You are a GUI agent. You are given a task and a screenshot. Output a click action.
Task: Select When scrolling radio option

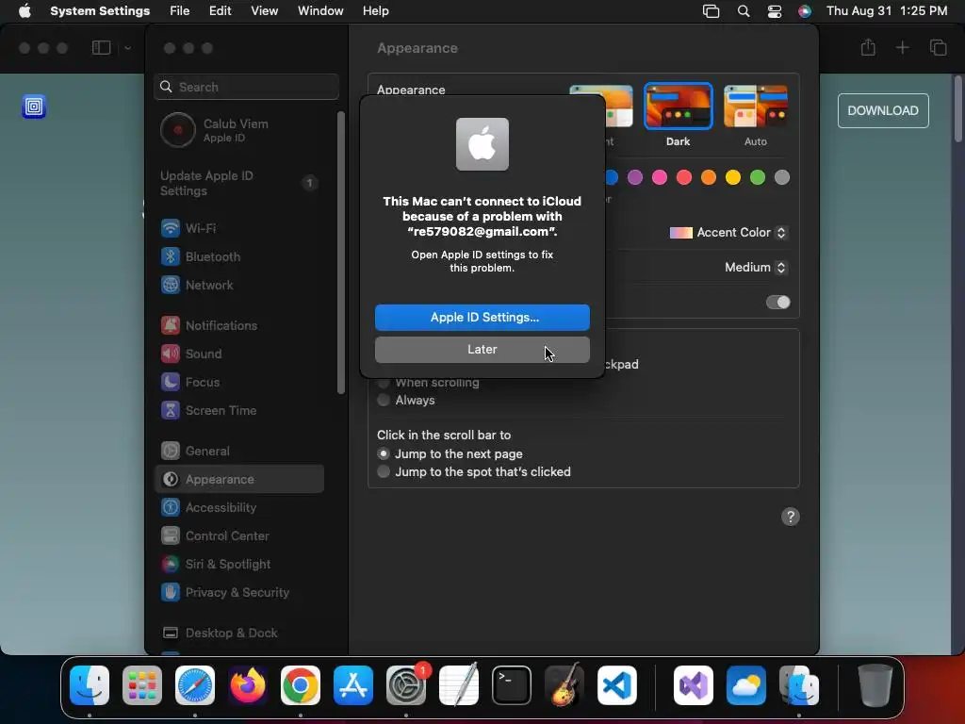click(429, 383)
